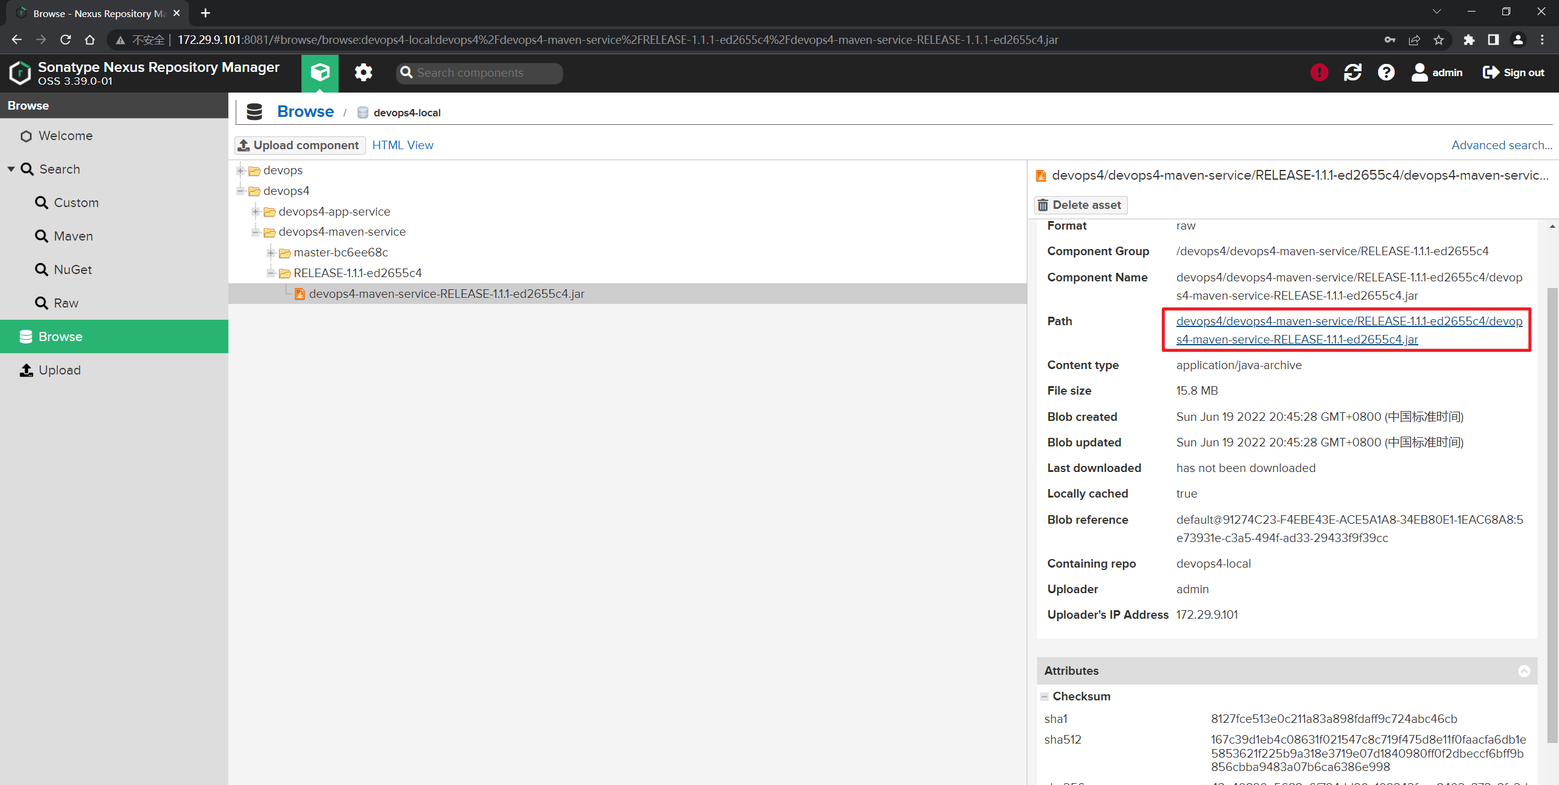Open the browser extensions puzzle icon
1559x785 pixels.
[1469, 40]
